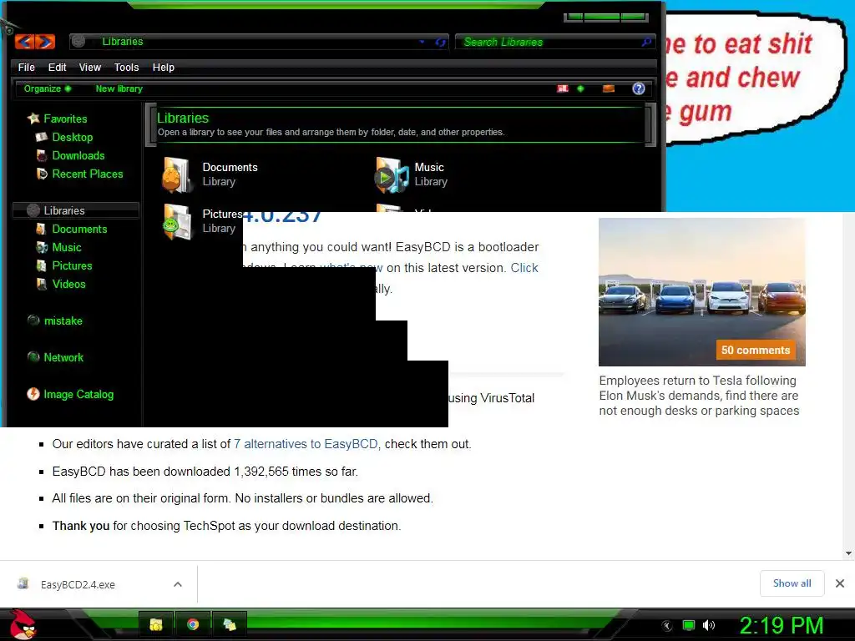Switch to Chrome in the taskbar
The width and height of the screenshot is (855, 641).
click(193, 624)
